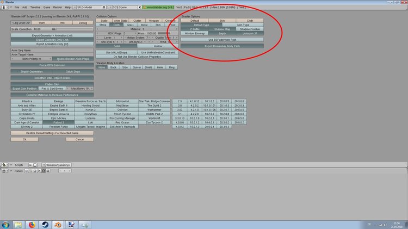408x229 pixels.
Task: Open Steam from the taskbar
Action: 45,225
